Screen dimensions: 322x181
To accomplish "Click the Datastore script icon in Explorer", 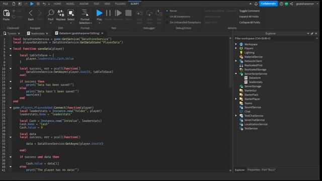I will coord(246,78).
